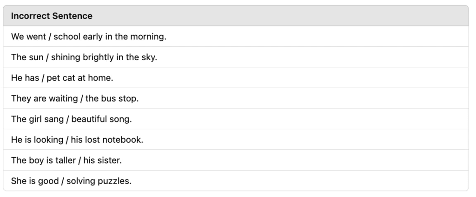Viewport: 476px width, 197px height.
Task: Click the word "morning" in first sentence
Action: pos(147,37)
